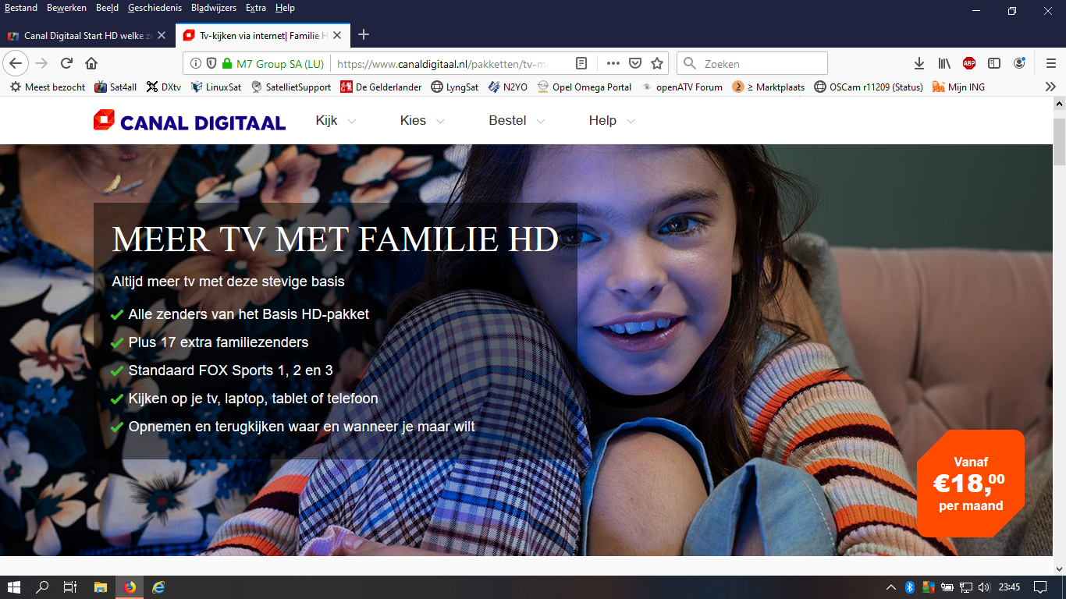Open the SatellietSupport bookmark
The height and width of the screenshot is (599, 1066).
click(x=290, y=87)
